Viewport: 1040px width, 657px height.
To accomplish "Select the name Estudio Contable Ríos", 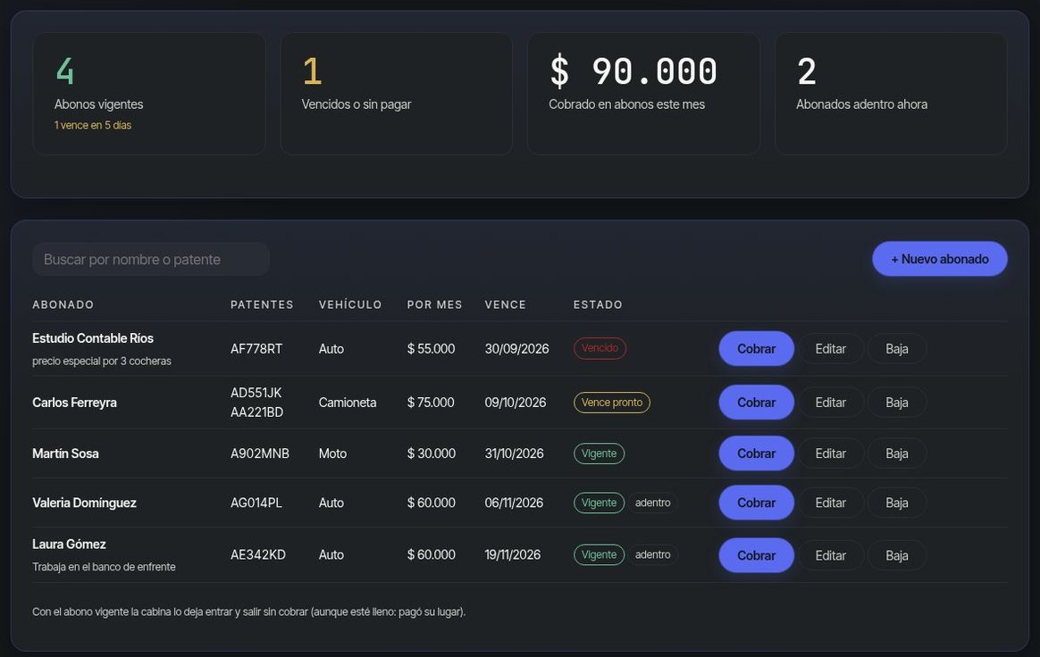I will [93, 338].
